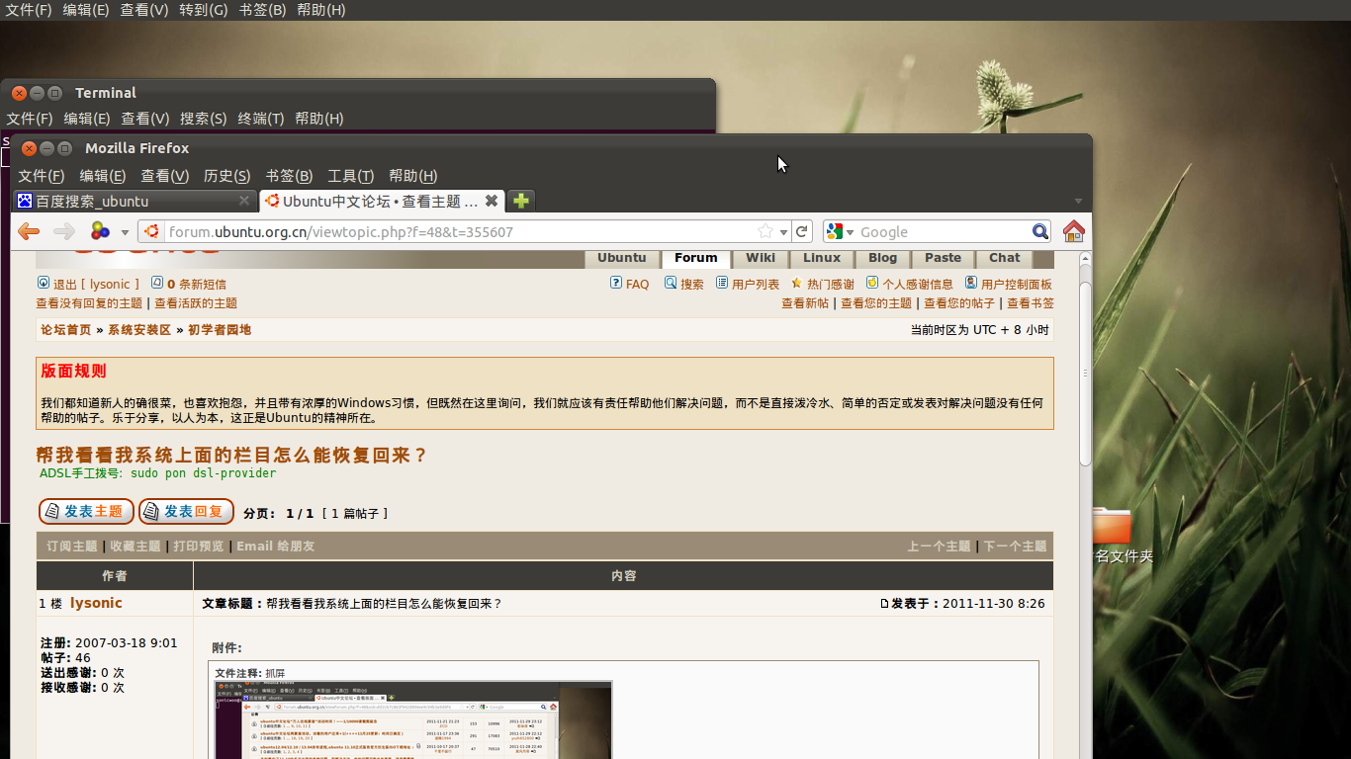The width and height of the screenshot is (1351, 759).
Task: Click the 个人感谢信息 icon
Action: [x=872, y=283]
